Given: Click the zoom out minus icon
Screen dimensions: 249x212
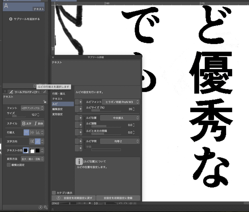Looking at the screenshot, I should click(x=79, y=203).
